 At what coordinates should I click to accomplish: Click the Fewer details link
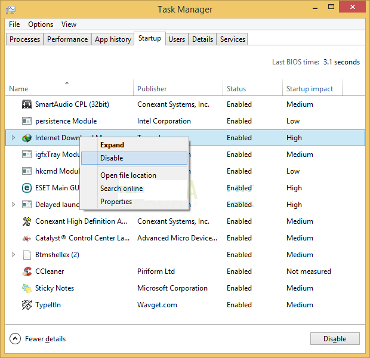pyautogui.click(x=45, y=339)
